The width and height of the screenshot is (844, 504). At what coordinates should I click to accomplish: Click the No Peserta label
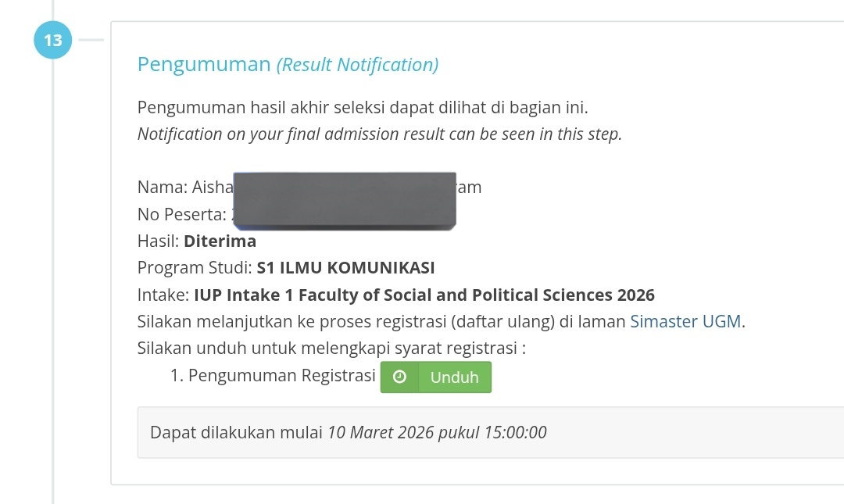tap(182, 214)
